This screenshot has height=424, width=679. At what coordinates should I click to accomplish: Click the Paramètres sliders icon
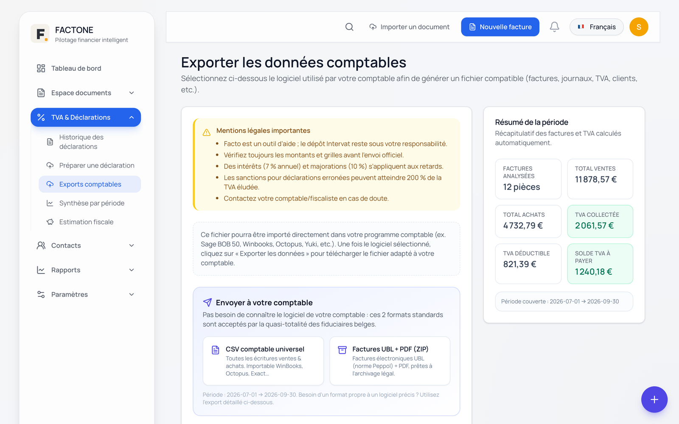pyautogui.click(x=41, y=294)
